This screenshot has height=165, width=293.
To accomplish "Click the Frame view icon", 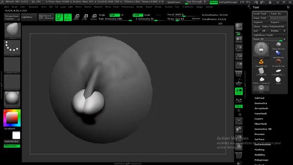I will coord(239,121).
